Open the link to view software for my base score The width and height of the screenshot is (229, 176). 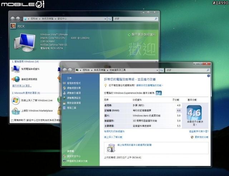pos(135,145)
